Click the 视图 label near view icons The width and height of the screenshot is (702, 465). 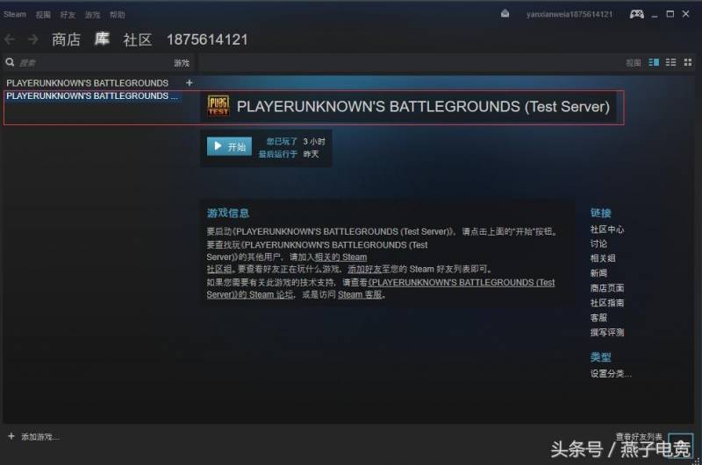coord(633,63)
